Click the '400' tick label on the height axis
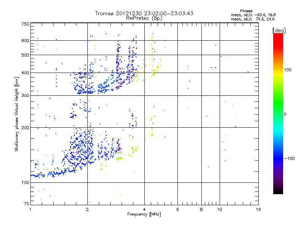This screenshot has height=228, width=304. click(x=25, y=73)
